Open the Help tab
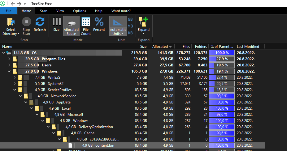Image resolution: width=287 pixels, height=151 pixels. (x=99, y=11)
